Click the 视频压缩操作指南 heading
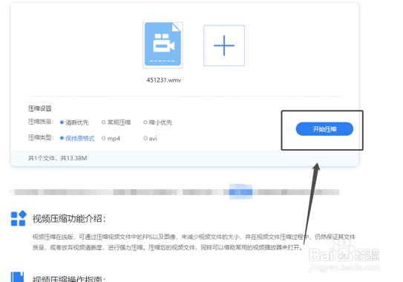The image size is (403, 282). point(69,278)
